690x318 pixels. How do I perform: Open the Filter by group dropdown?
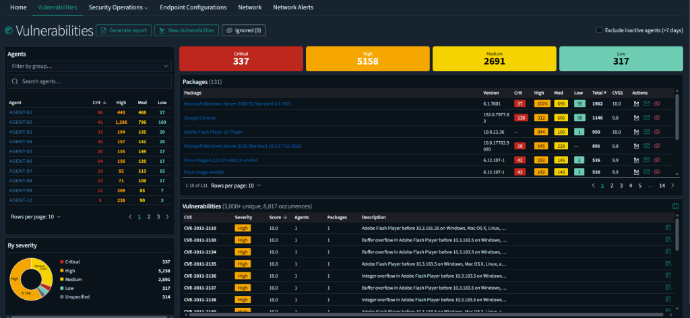(x=90, y=67)
